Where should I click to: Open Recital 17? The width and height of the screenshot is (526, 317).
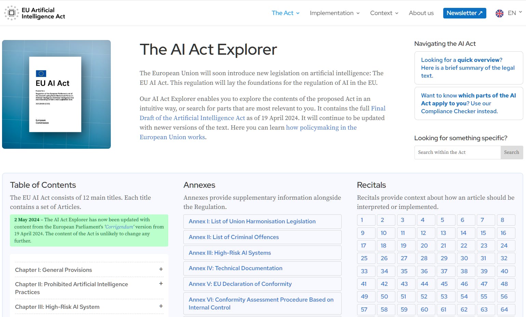click(x=366, y=246)
